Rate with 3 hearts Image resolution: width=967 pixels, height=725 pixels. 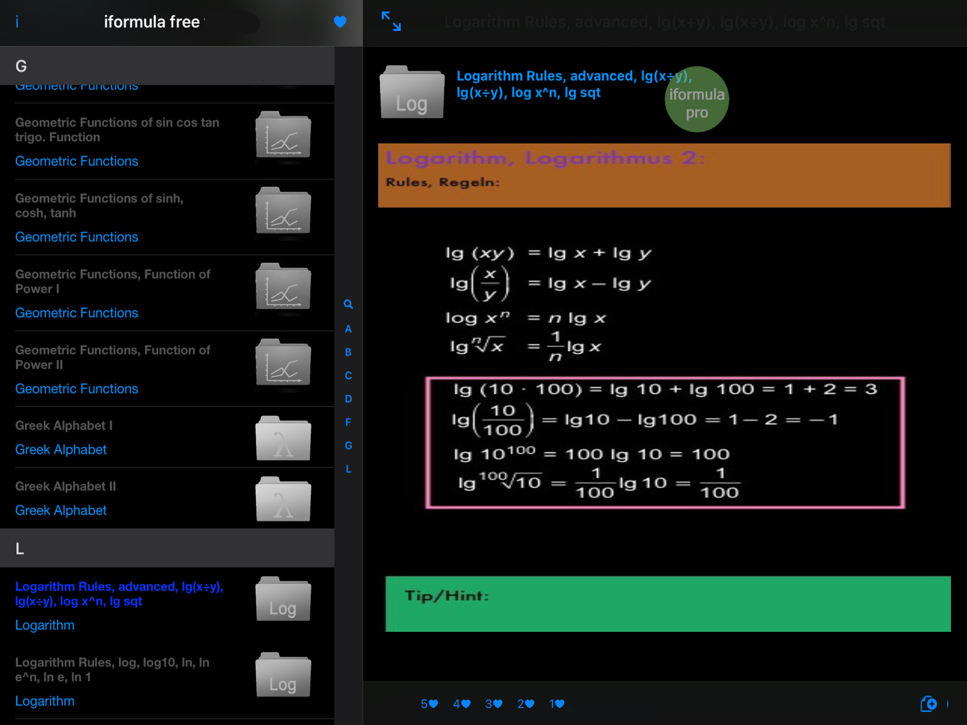tap(493, 703)
